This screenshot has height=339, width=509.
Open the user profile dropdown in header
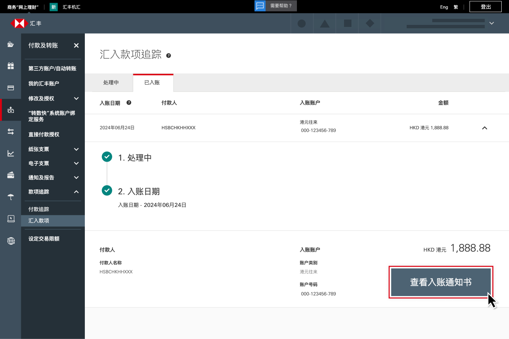[x=491, y=23]
